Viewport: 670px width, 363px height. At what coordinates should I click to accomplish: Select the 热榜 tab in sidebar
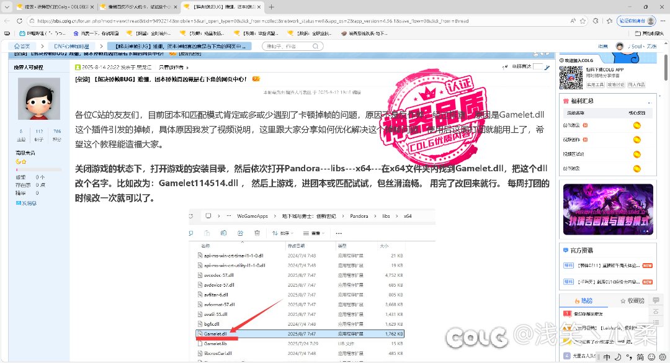pyautogui.click(x=584, y=300)
